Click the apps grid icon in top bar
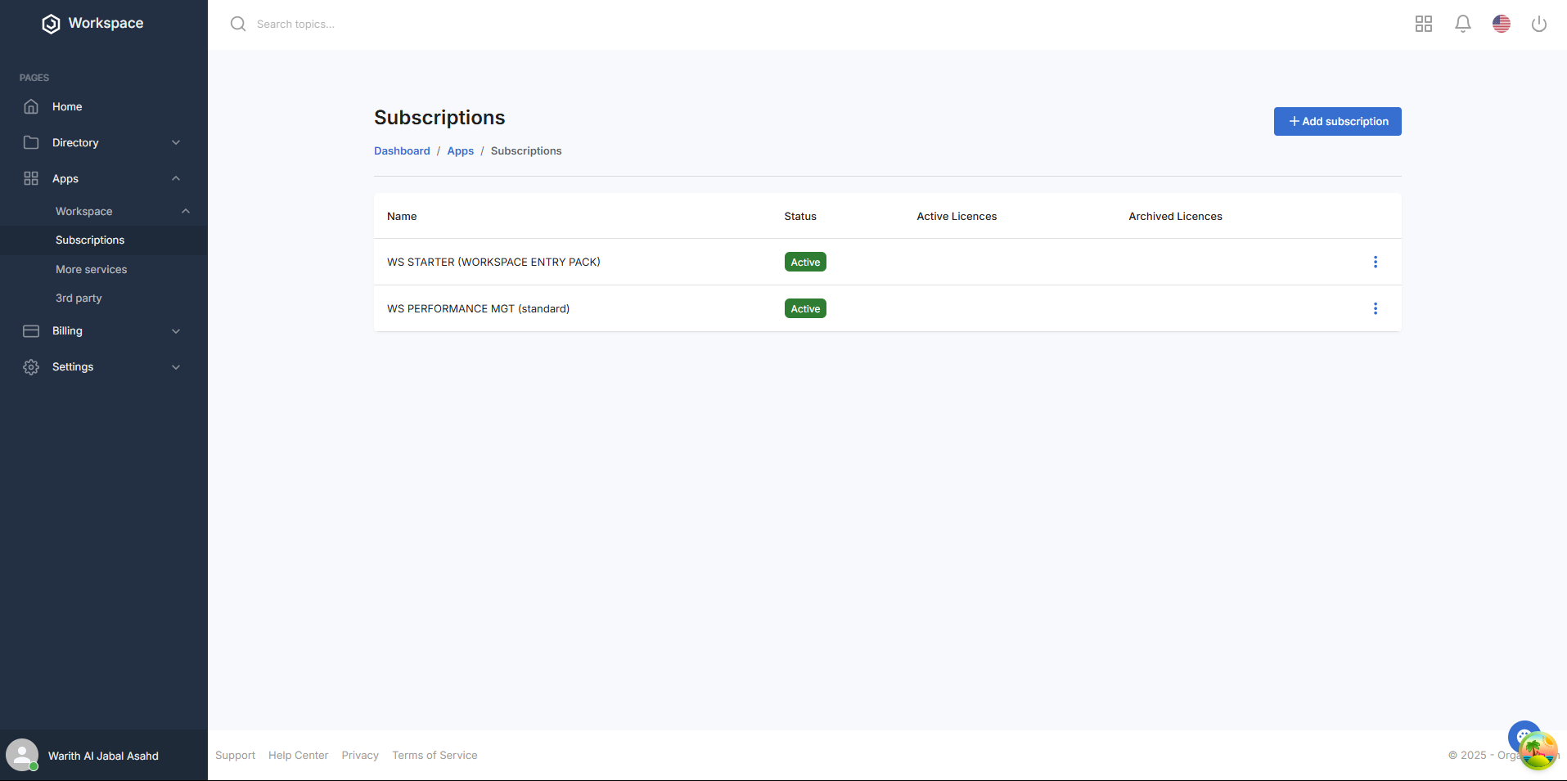The width and height of the screenshot is (1567, 781). coord(1424,24)
